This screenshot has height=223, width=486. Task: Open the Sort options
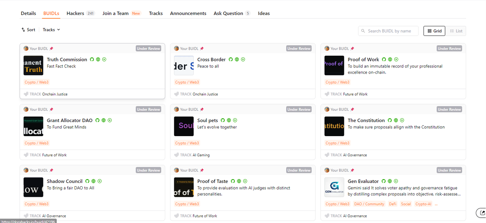(x=28, y=30)
